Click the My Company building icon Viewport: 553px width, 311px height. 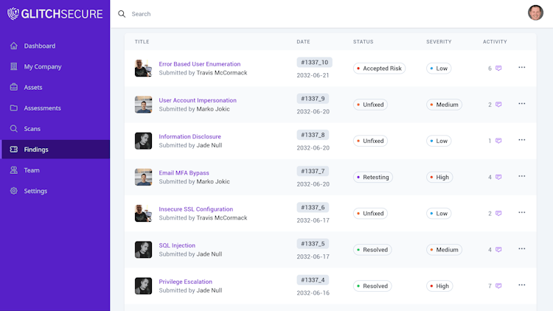(14, 66)
